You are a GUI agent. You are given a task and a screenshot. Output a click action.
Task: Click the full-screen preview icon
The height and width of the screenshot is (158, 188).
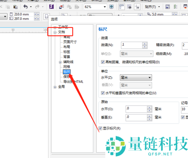click(x=111, y=7)
